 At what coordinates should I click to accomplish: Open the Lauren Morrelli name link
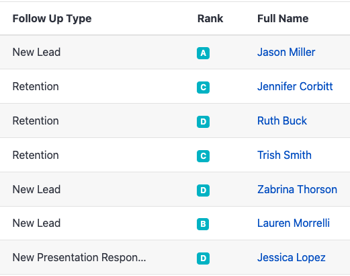294,223
